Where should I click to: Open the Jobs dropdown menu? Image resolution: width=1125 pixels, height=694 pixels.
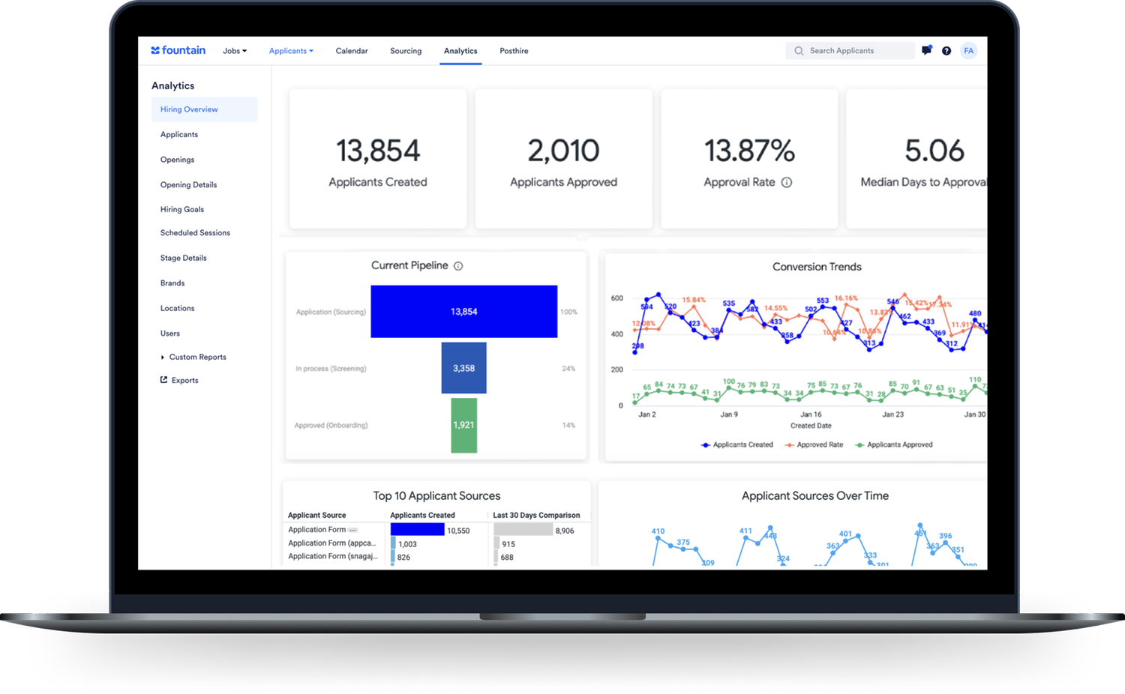click(x=235, y=50)
